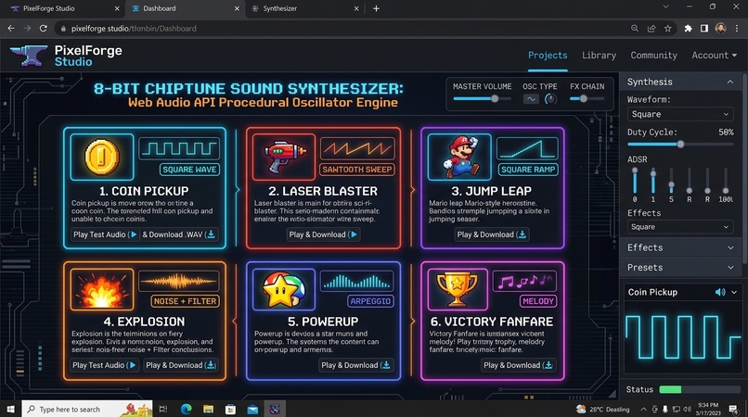Click the play icon on Laser Blaster button

click(353, 234)
